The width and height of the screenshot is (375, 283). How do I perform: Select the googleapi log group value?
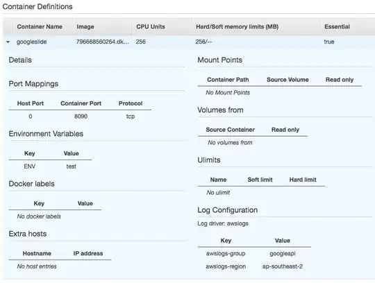[283, 254]
